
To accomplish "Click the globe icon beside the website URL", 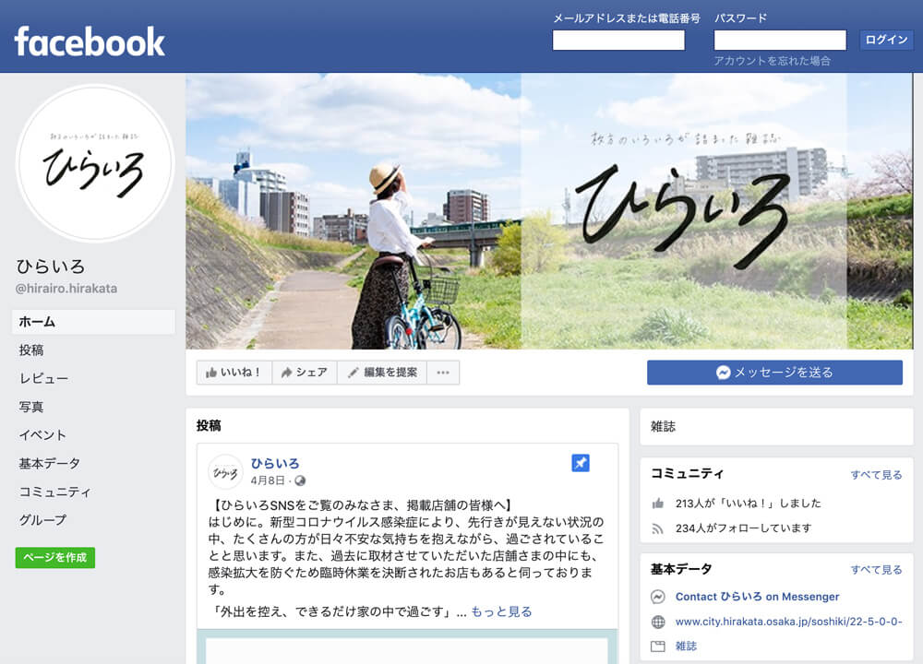I will (658, 622).
